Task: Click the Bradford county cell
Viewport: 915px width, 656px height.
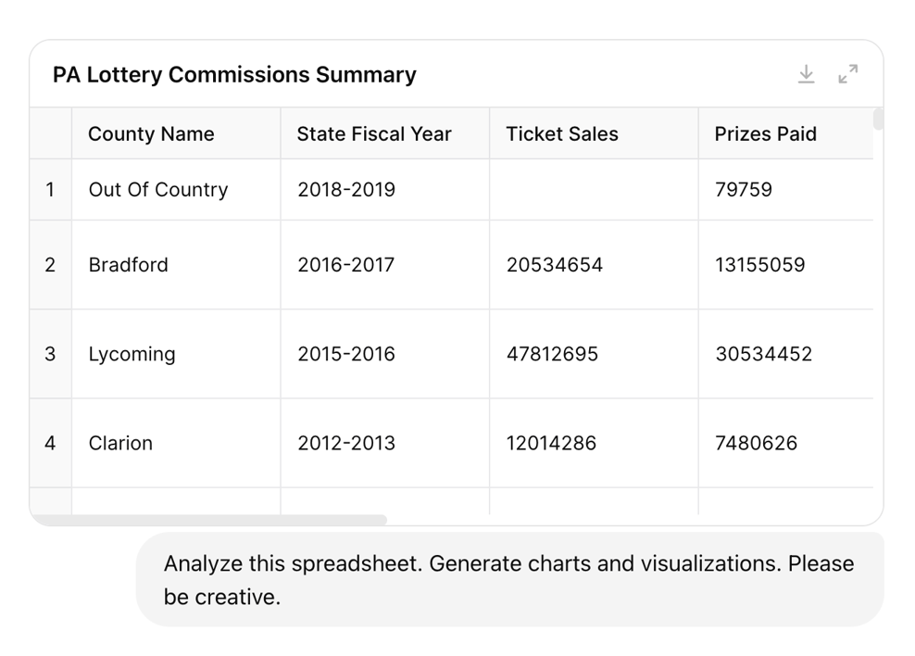Action: coord(128,264)
